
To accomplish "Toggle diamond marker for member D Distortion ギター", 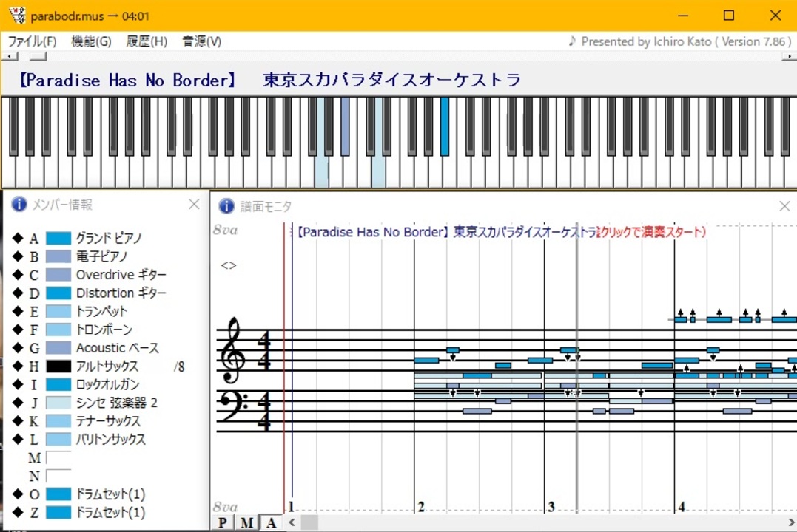I will click(18, 293).
